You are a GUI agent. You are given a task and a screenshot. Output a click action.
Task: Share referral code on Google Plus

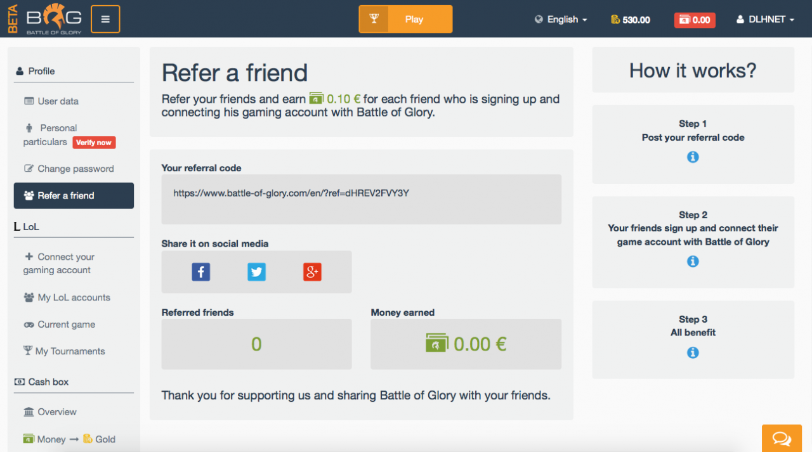[x=312, y=272]
